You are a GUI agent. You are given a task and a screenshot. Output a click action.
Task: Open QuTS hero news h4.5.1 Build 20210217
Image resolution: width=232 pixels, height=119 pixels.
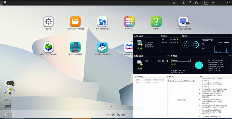[x=214, y=90]
